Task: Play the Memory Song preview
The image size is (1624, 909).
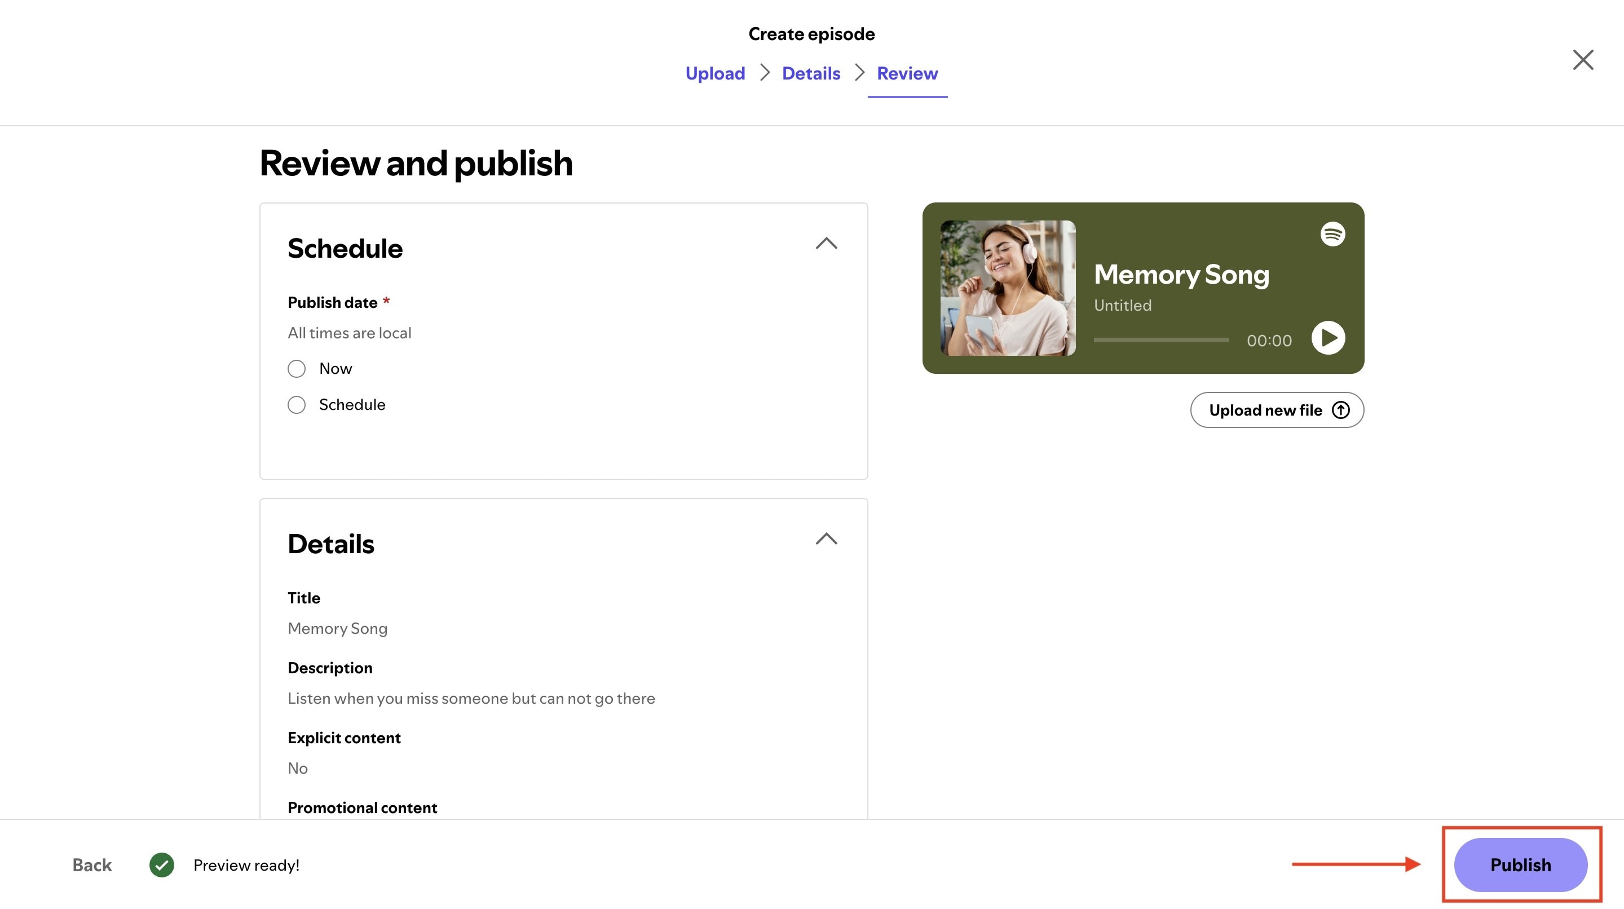Action: pos(1328,338)
